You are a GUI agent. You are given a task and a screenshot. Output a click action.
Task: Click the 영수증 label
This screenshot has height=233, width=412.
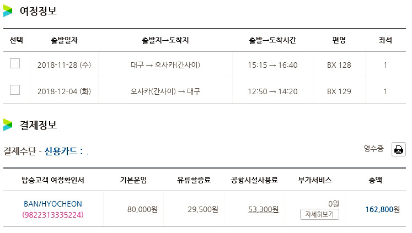coord(374,149)
